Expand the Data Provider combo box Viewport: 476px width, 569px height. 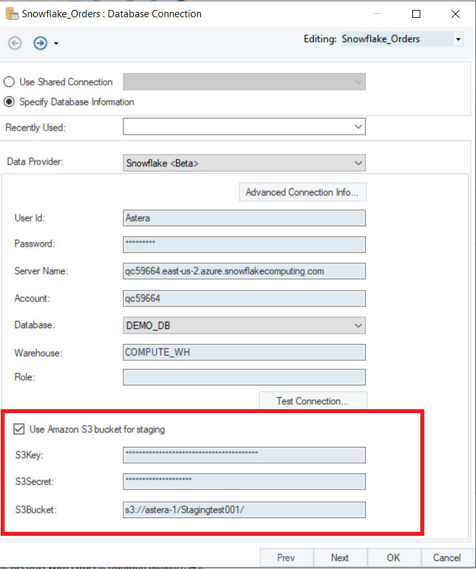point(358,162)
